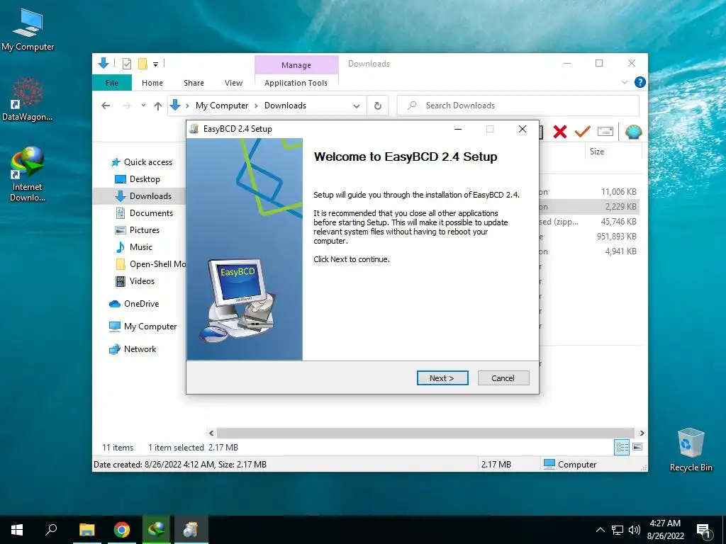Click the rename box toolbar icon
The image size is (726, 544).
605,132
